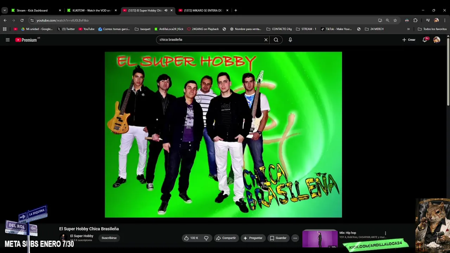Clear the search query with the X

(266, 40)
